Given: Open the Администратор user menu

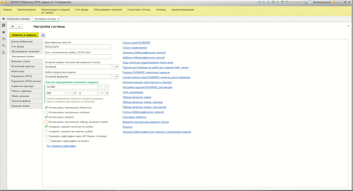Looking at the screenshot, I should (x=322, y=2).
